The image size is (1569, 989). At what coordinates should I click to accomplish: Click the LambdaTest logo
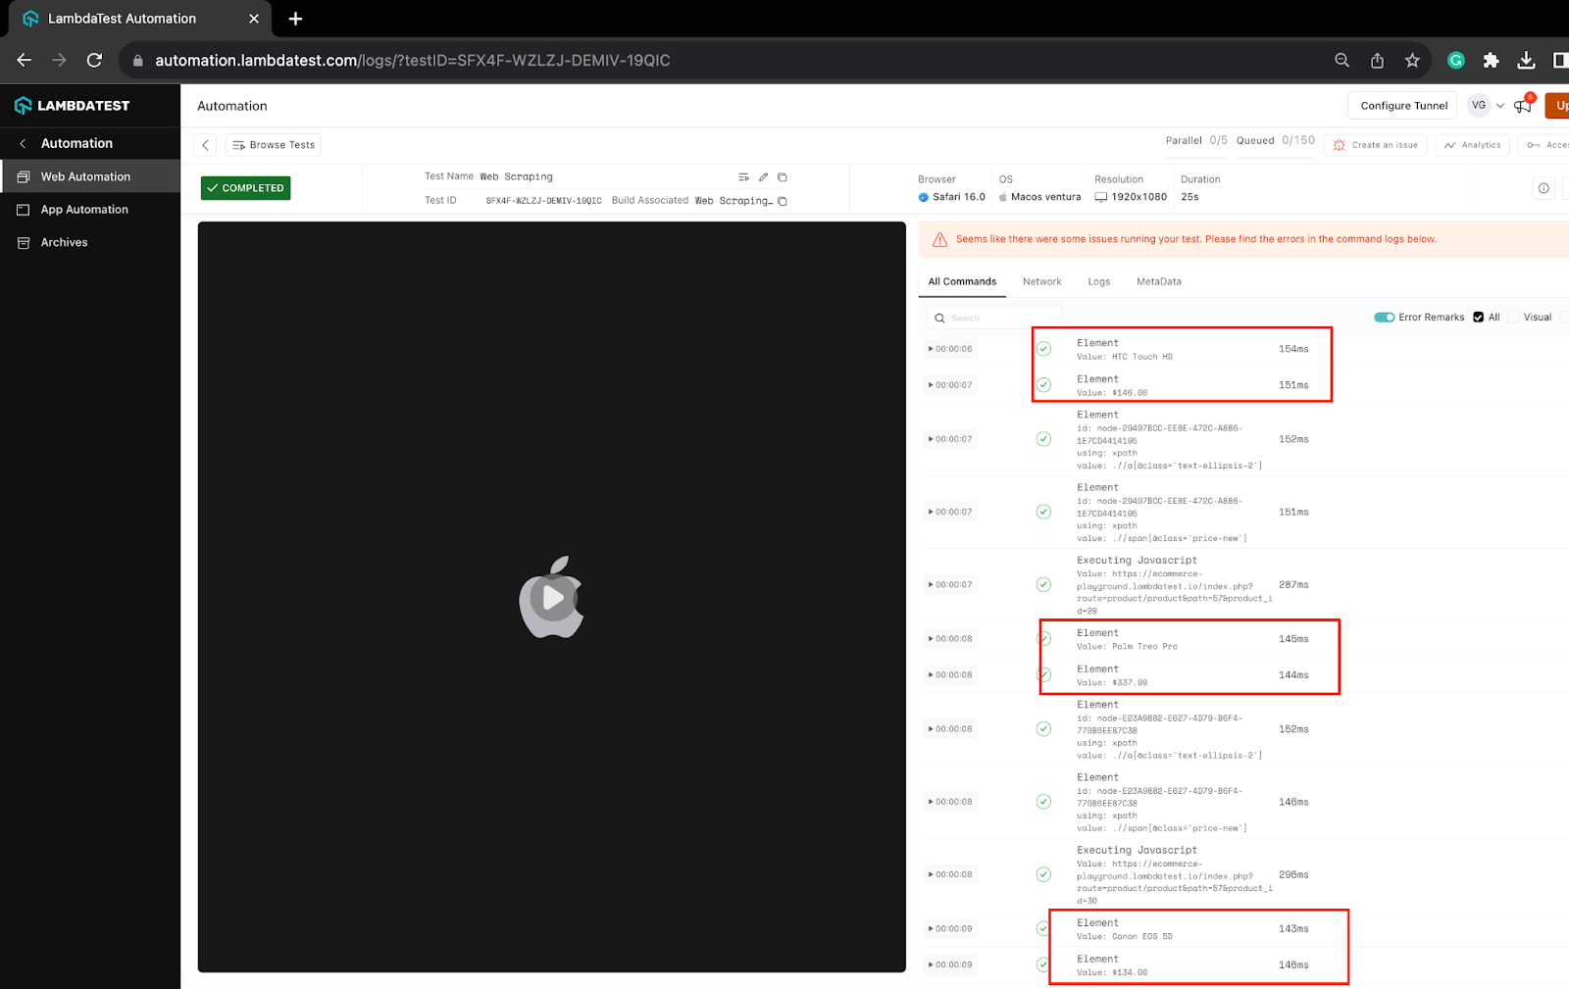point(74,105)
